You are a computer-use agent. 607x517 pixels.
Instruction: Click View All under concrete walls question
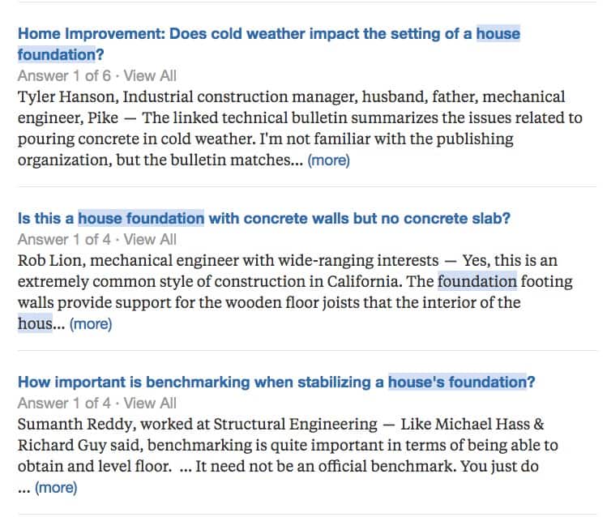(150, 240)
